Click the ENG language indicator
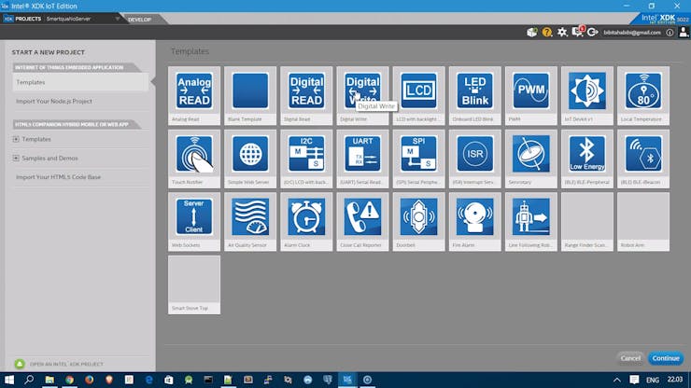The image size is (691, 388). (653, 380)
